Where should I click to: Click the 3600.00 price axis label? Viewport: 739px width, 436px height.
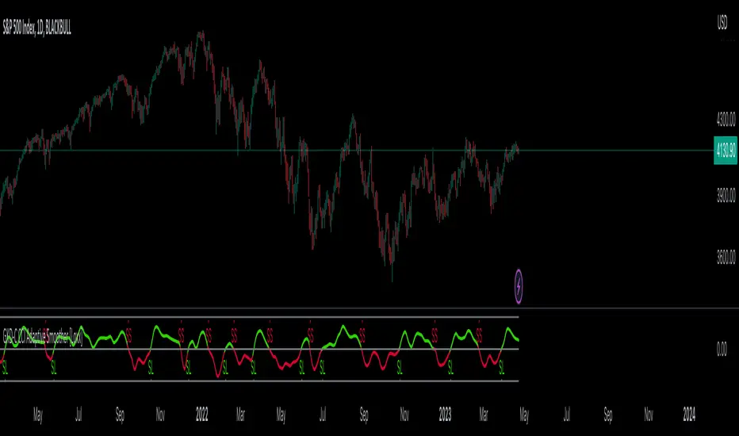pyautogui.click(x=726, y=257)
